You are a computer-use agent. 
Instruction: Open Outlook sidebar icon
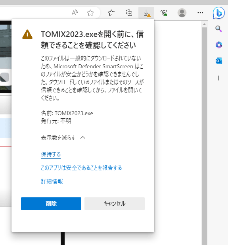tap(219, 61)
